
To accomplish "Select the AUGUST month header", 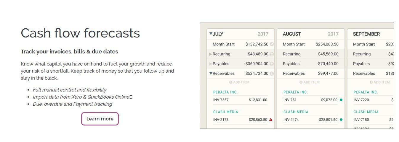I will coord(292,34).
